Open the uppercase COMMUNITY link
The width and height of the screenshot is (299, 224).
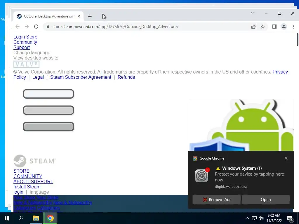click(28, 176)
